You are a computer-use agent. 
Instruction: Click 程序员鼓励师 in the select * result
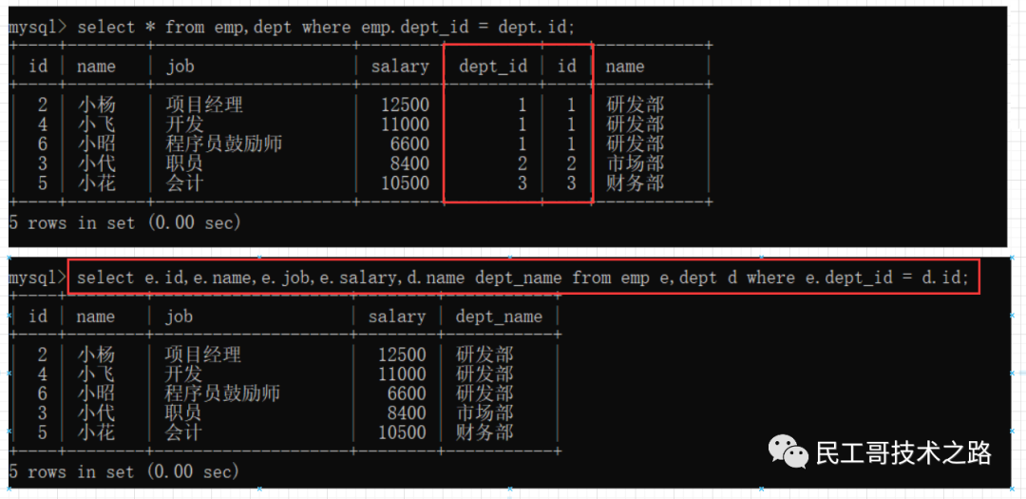[x=224, y=144]
